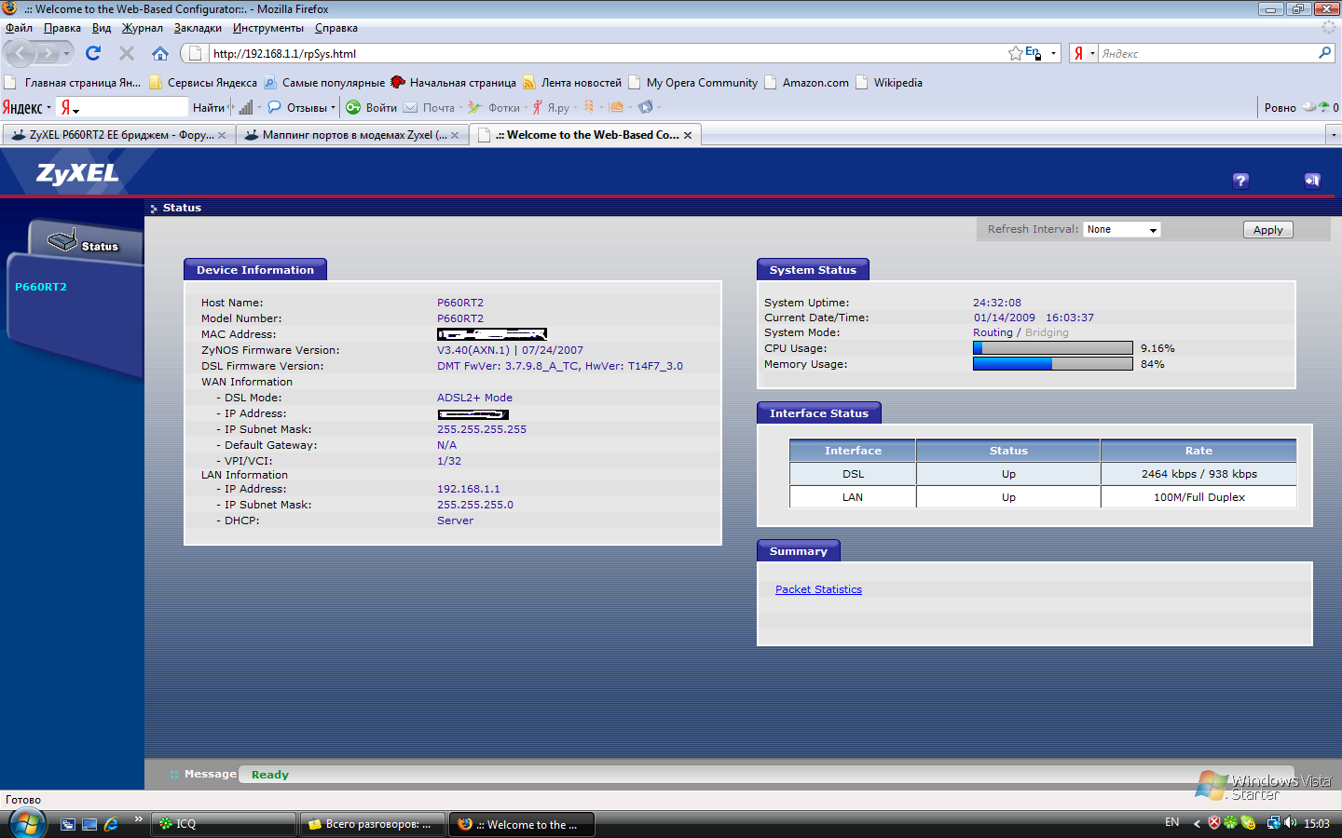
Task: Click the Apply button
Action: tap(1267, 230)
